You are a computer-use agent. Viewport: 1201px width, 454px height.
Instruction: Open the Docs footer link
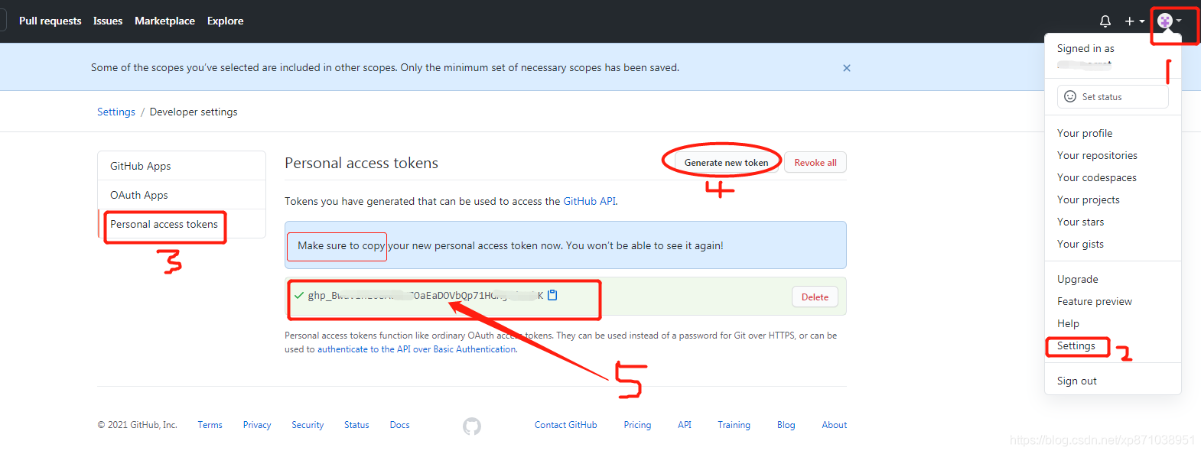coord(399,425)
